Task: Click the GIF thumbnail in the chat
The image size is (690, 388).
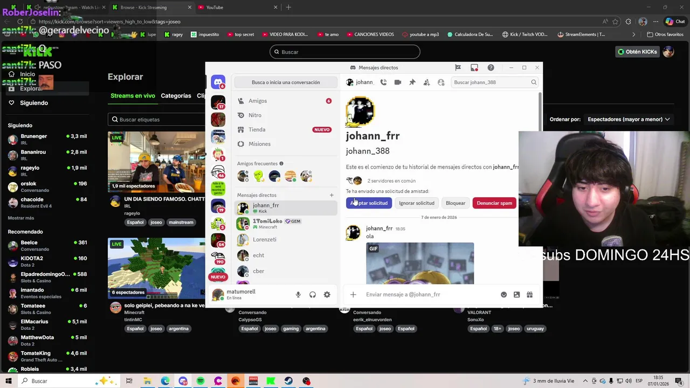Action: (x=420, y=264)
